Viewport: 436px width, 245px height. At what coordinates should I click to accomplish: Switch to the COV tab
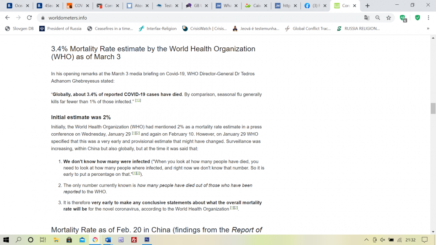tap(78, 6)
